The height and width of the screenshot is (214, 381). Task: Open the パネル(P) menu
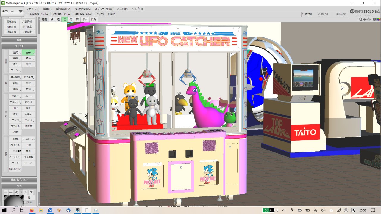[122, 9]
